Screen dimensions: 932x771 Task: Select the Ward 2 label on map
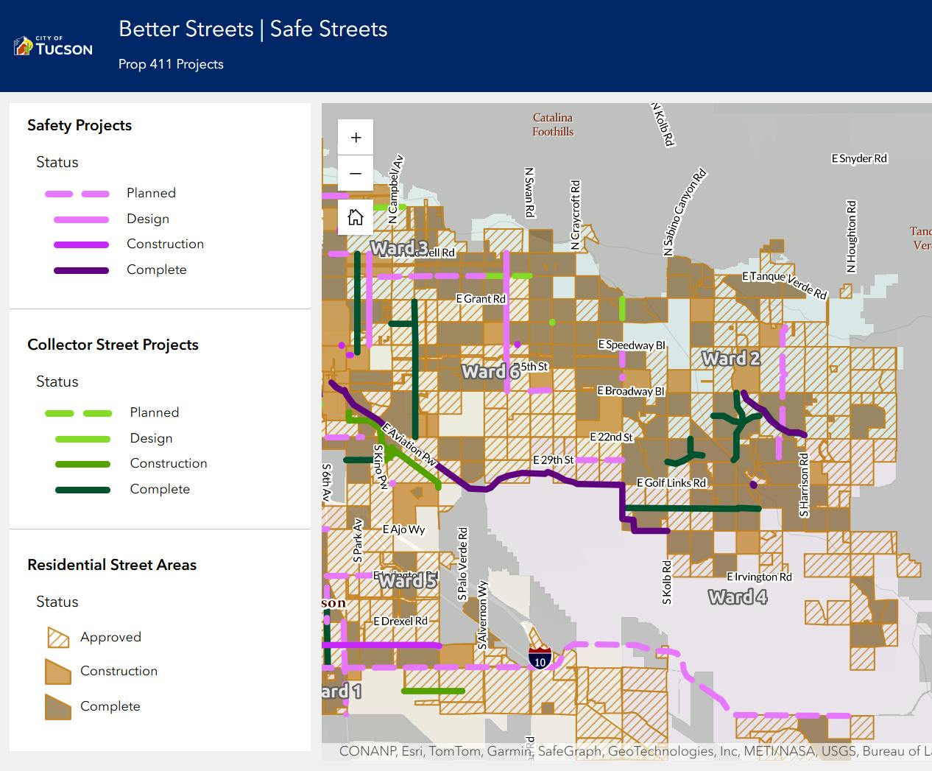pyautogui.click(x=731, y=359)
